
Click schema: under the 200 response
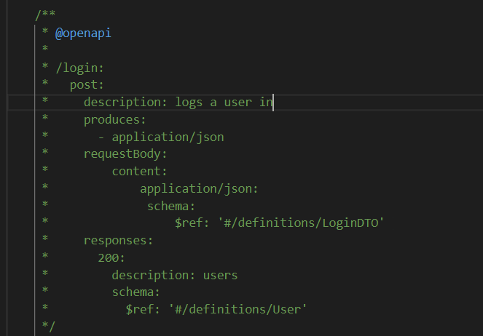pos(136,292)
